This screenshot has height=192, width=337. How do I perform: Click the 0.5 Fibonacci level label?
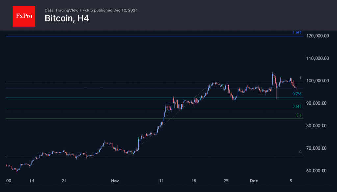(299, 115)
